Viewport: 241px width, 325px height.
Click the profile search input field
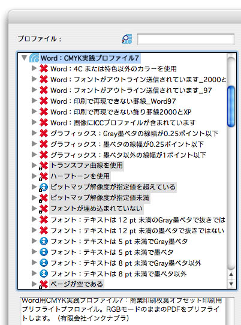(x=186, y=39)
